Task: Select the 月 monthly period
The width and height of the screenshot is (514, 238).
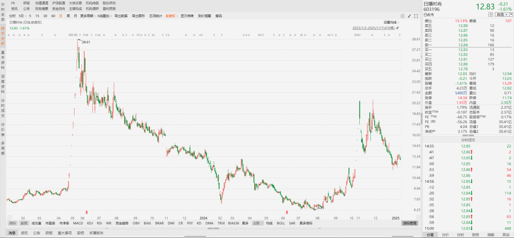Action: [x=75, y=16]
